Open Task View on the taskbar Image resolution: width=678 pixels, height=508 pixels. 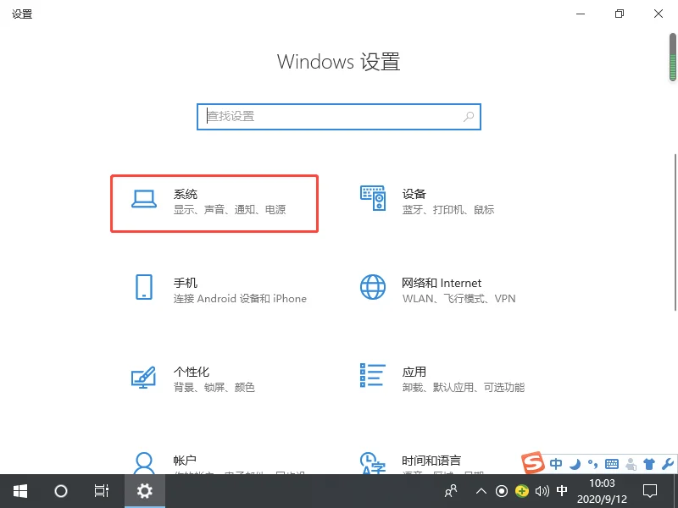coord(102,491)
